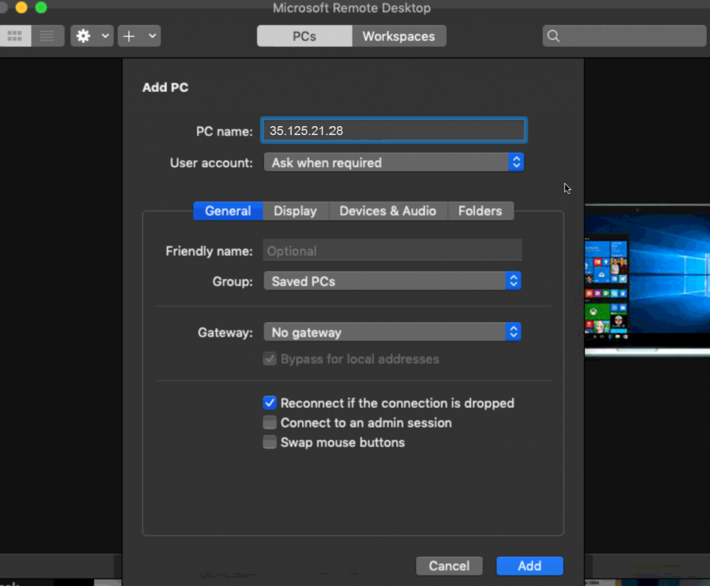Viewport: 710px width, 586px height.
Task: Expand the Group Saved PCs dropdown
Action: (x=392, y=281)
